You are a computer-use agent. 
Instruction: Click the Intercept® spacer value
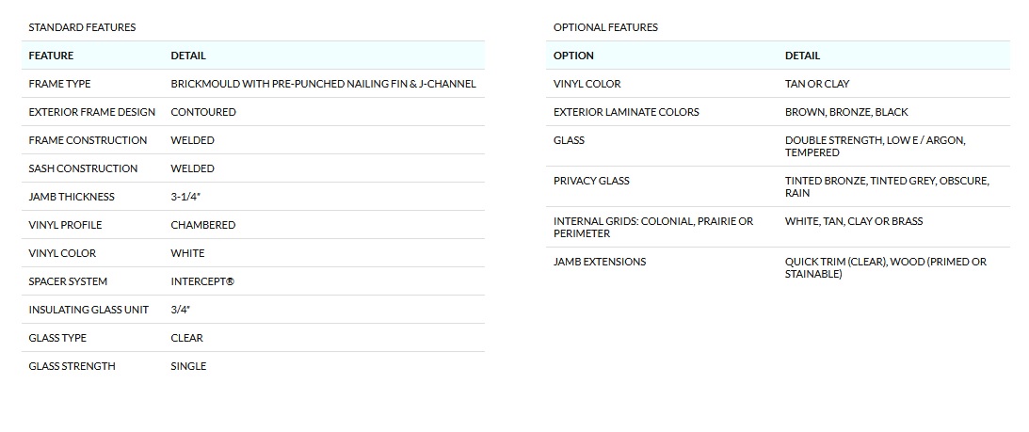click(x=202, y=281)
